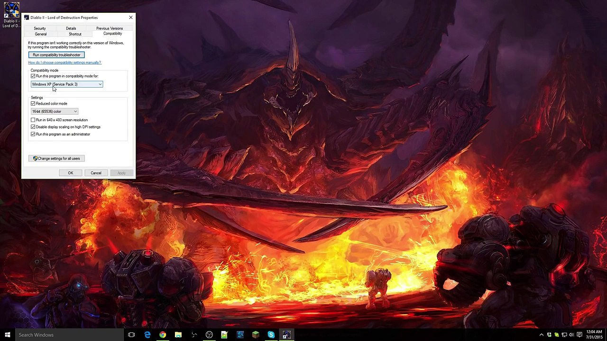Screen dimensions: 607x341
Task: Show hidden system tray icons
Action: coord(542,335)
